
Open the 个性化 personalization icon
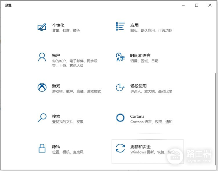click(42, 27)
